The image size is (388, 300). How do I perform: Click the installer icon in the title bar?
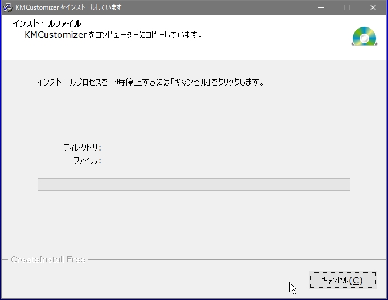[x=7, y=7]
